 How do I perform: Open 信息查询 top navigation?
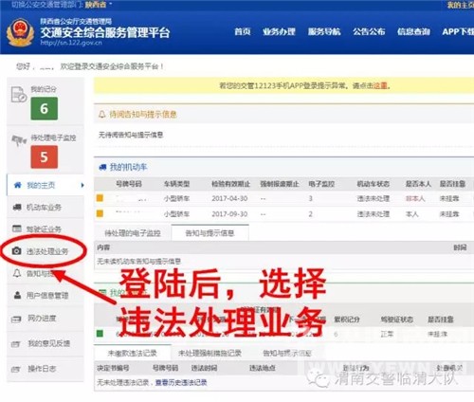pyautogui.click(x=413, y=31)
